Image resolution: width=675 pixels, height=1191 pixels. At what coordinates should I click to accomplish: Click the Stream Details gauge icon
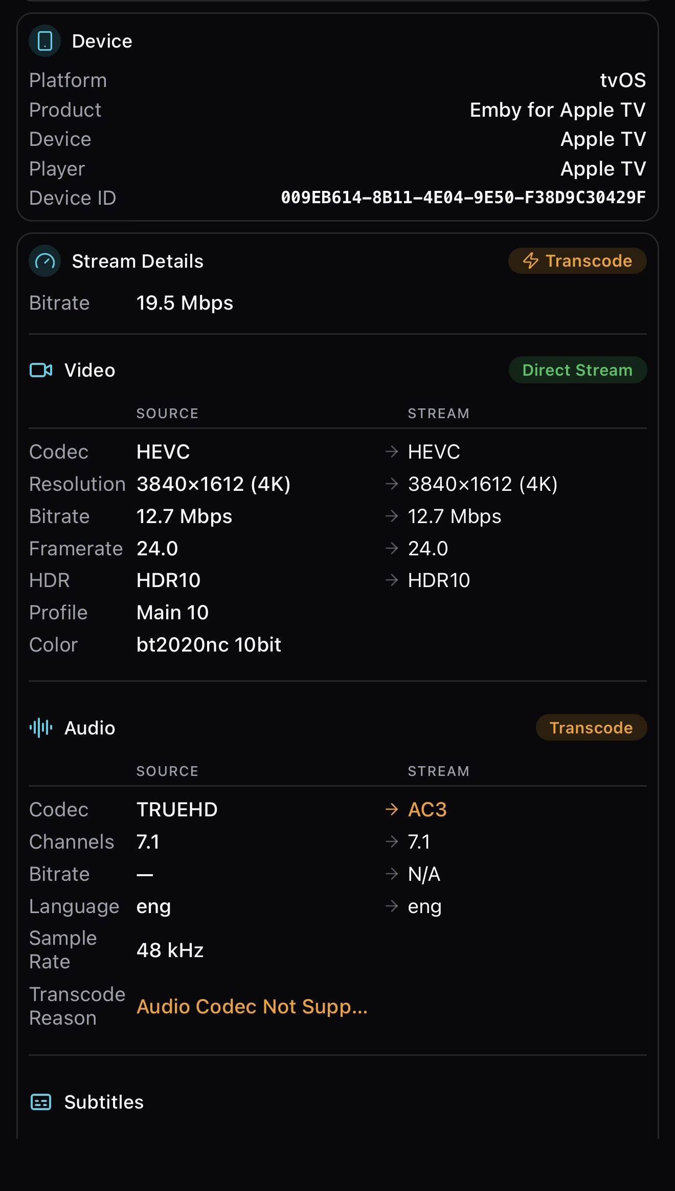(x=45, y=261)
